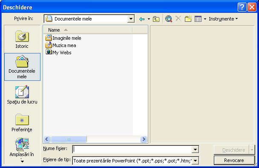Viewport: 259px width, 168px height.
Task: Open the Istoric places shortcut
Action: [22, 39]
